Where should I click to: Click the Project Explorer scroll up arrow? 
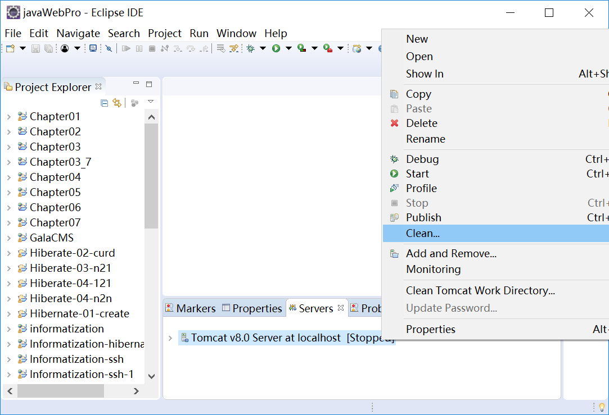[x=151, y=117]
